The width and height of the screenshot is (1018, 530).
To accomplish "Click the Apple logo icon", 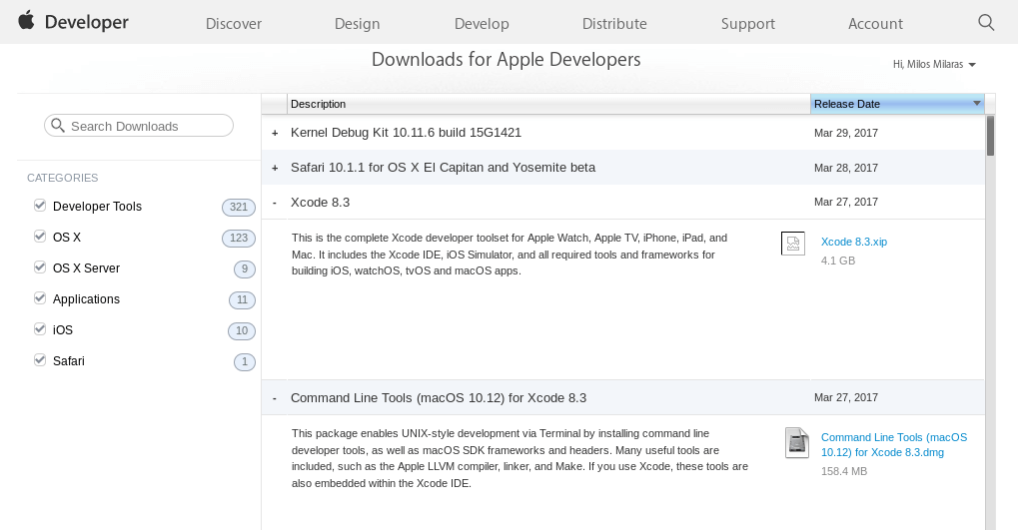I will pos(26,21).
